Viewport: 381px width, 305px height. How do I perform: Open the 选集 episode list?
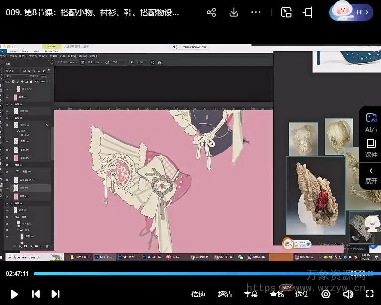coord(302,294)
